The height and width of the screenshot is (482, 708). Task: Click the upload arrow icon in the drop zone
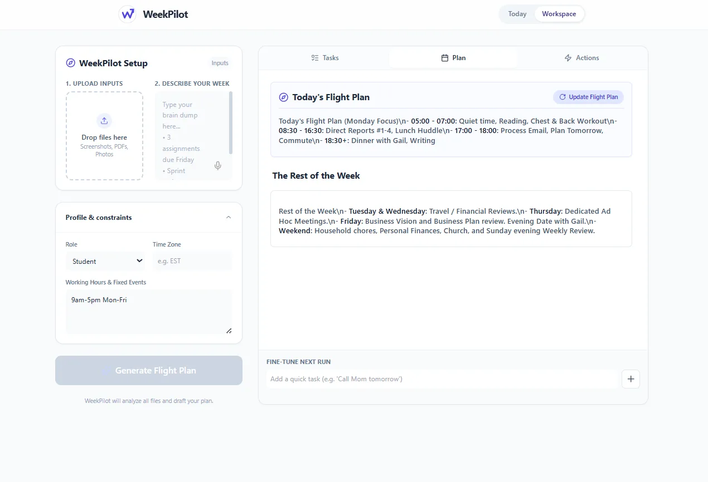pos(104,121)
